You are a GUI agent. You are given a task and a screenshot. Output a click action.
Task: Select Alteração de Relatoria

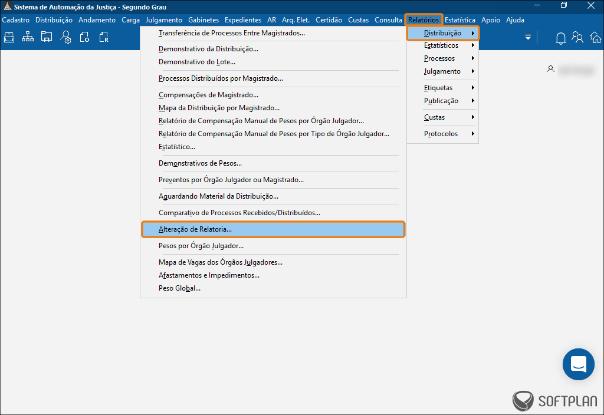click(x=273, y=229)
